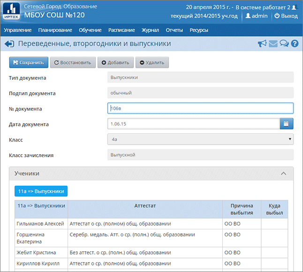This screenshot has height=272, width=303.
Task: Open the Управление menu
Action: 18,30
